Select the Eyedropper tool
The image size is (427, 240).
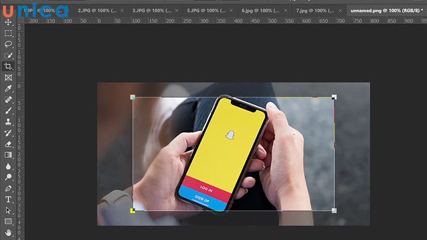pos(8,89)
